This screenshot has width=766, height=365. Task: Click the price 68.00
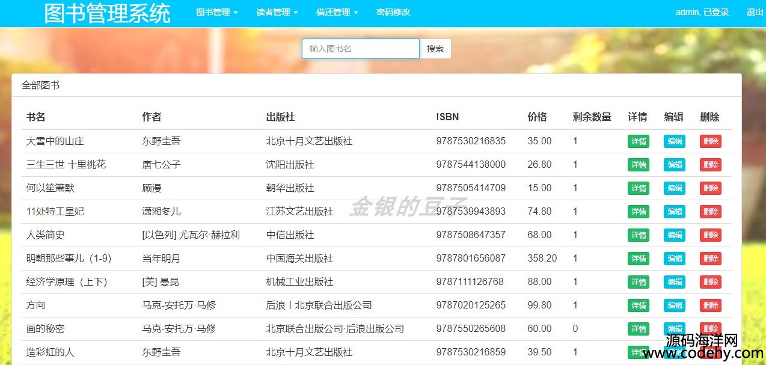pyautogui.click(x=539, y=235)
